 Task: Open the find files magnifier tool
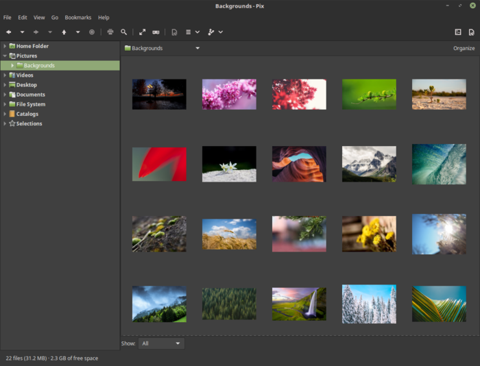pos(124,32)
